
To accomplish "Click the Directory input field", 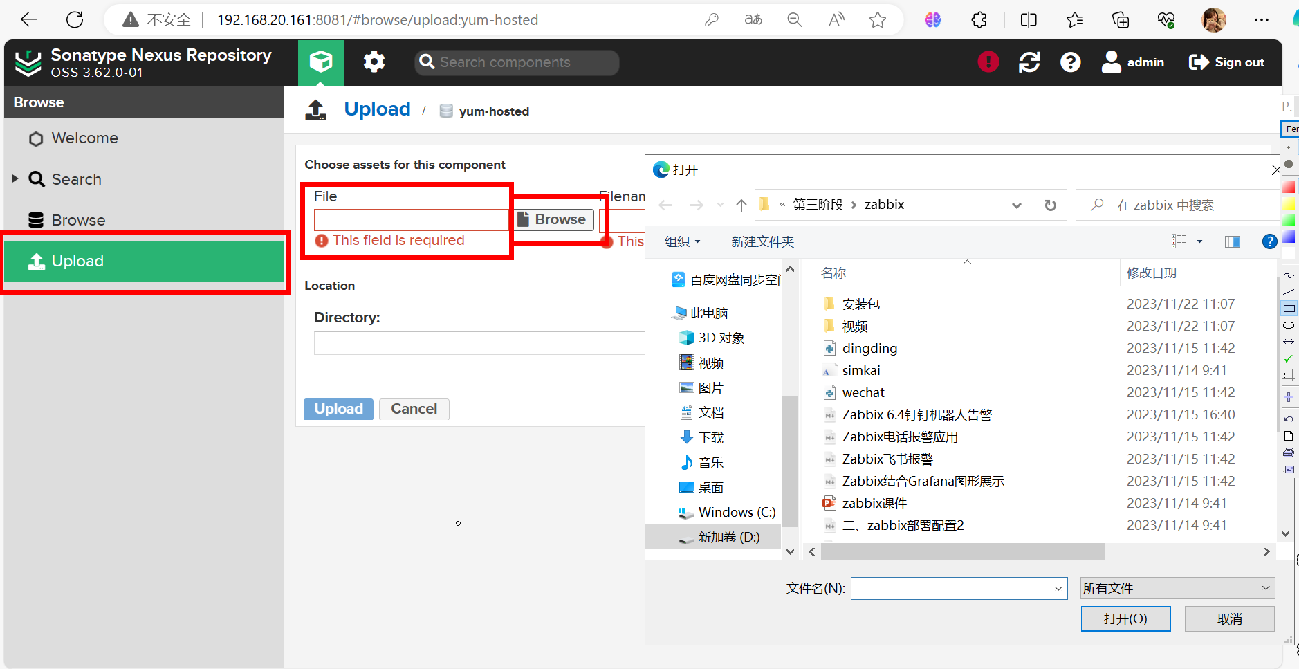I will pos(479,343).
